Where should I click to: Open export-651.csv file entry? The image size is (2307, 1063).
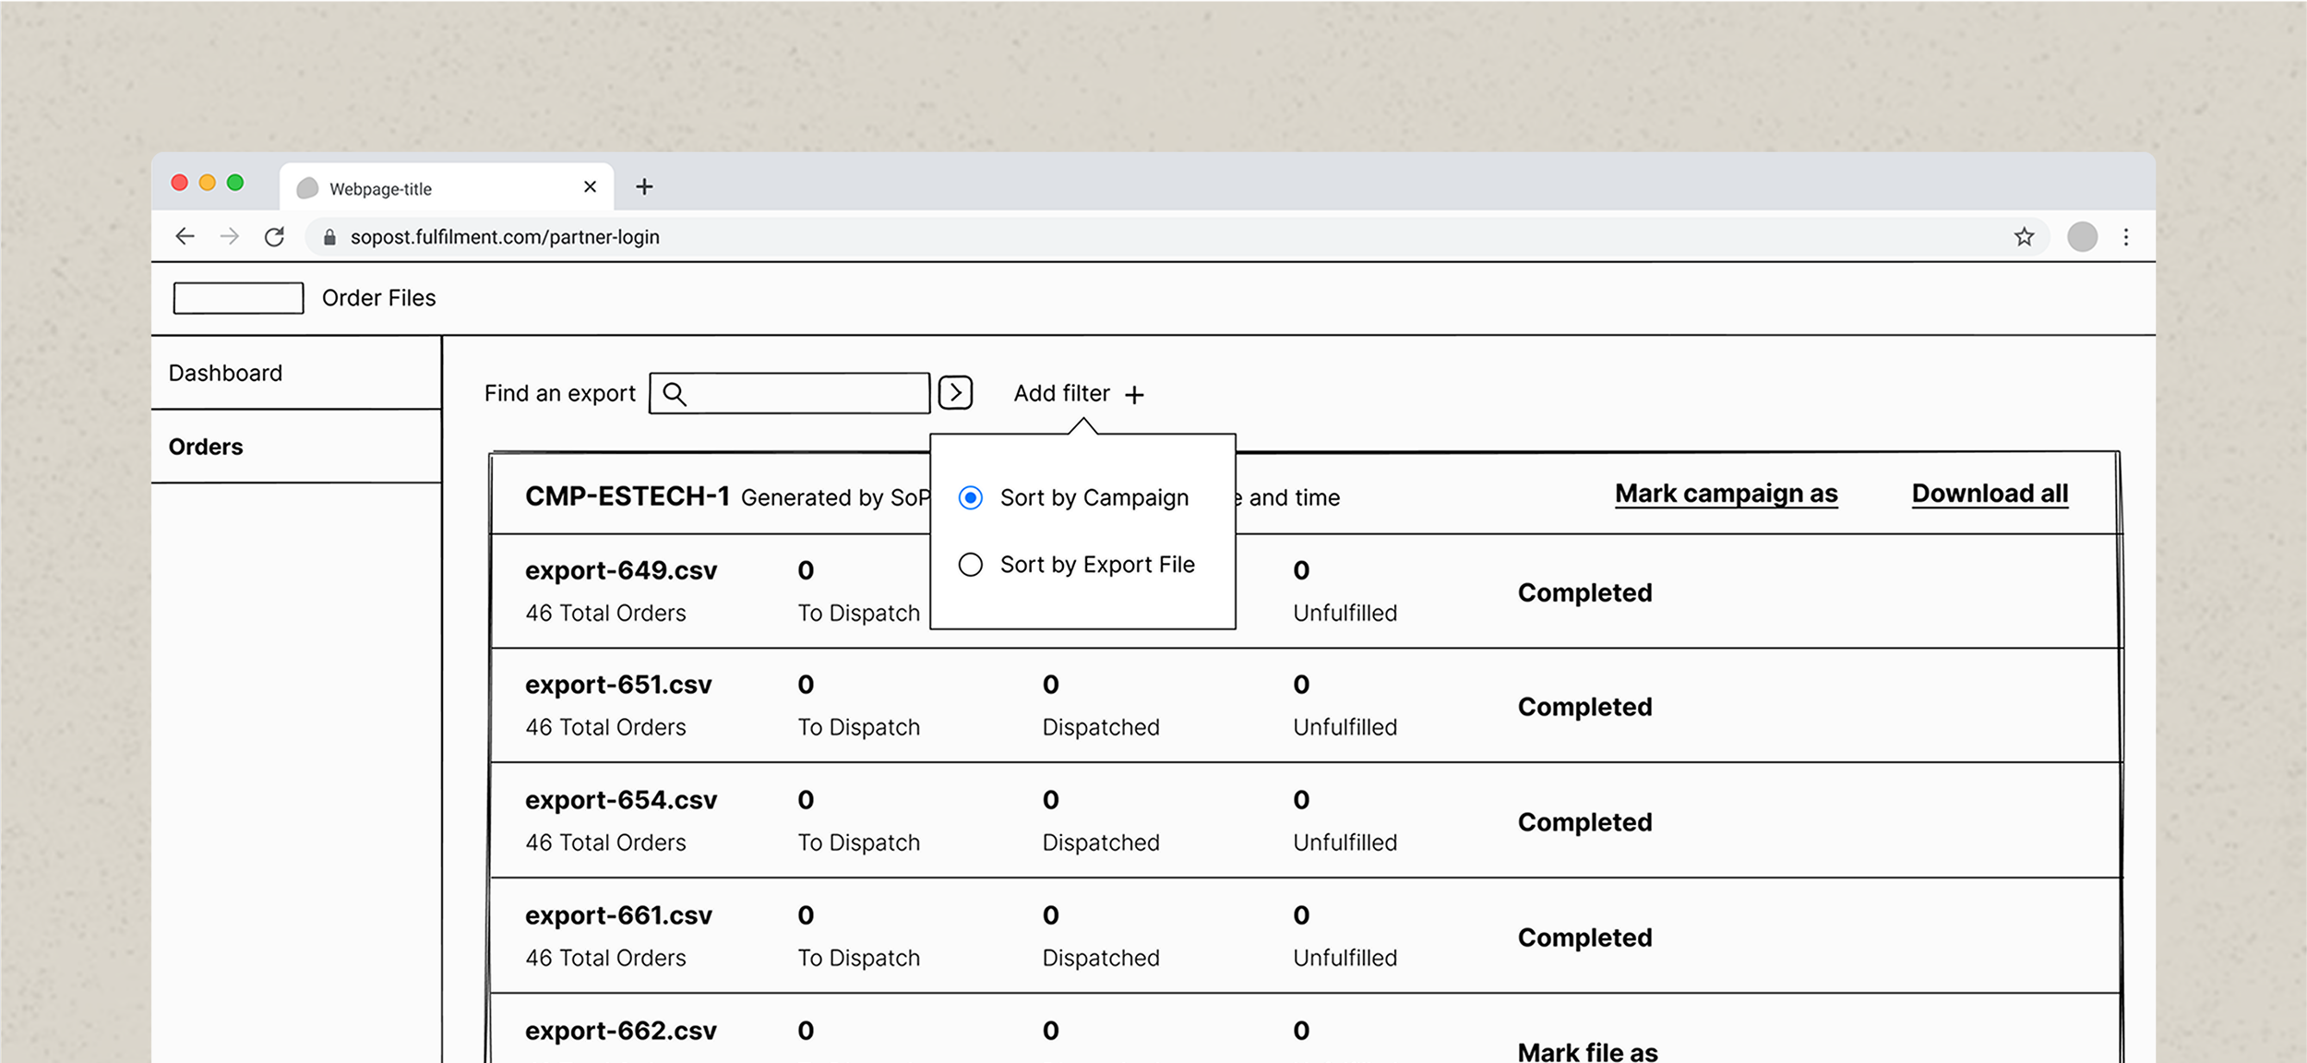(618, 685)
